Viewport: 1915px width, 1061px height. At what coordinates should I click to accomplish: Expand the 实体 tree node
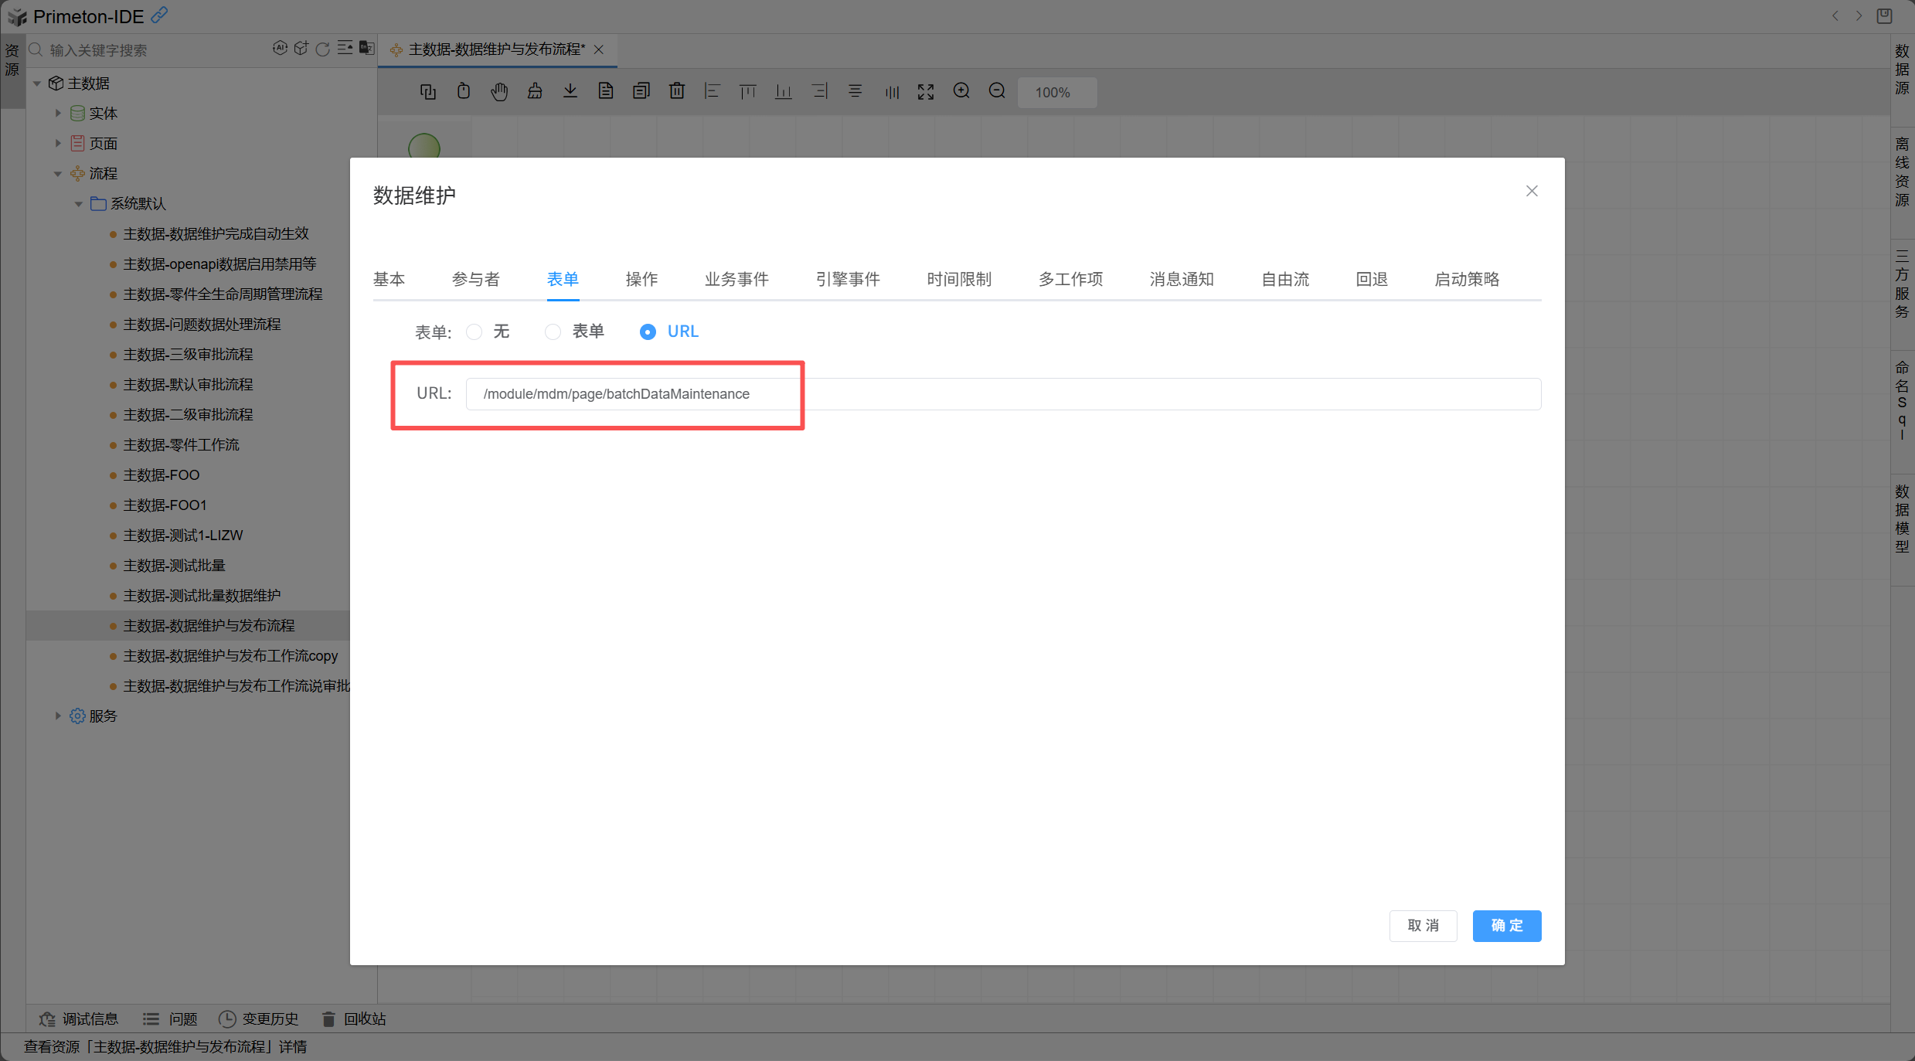(x=58, y=113)
